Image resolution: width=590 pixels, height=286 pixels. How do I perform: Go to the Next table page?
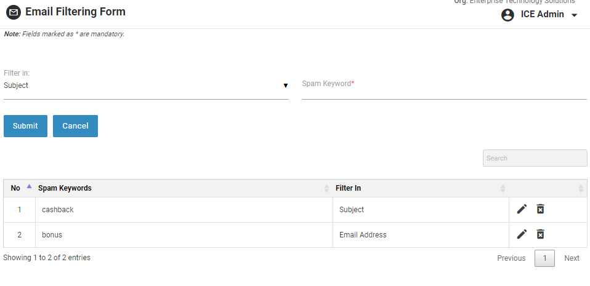(572, 258)
